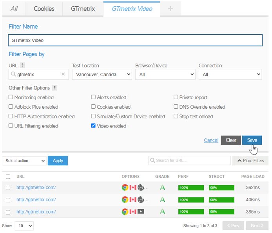Tick the Private report checkbox
This screenshot has height=233, width=272.
(x=176, y=97)
